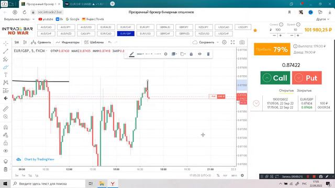Click the amount input field showing 100
This screenshot has height=188, width=335.
coord(278,30)
